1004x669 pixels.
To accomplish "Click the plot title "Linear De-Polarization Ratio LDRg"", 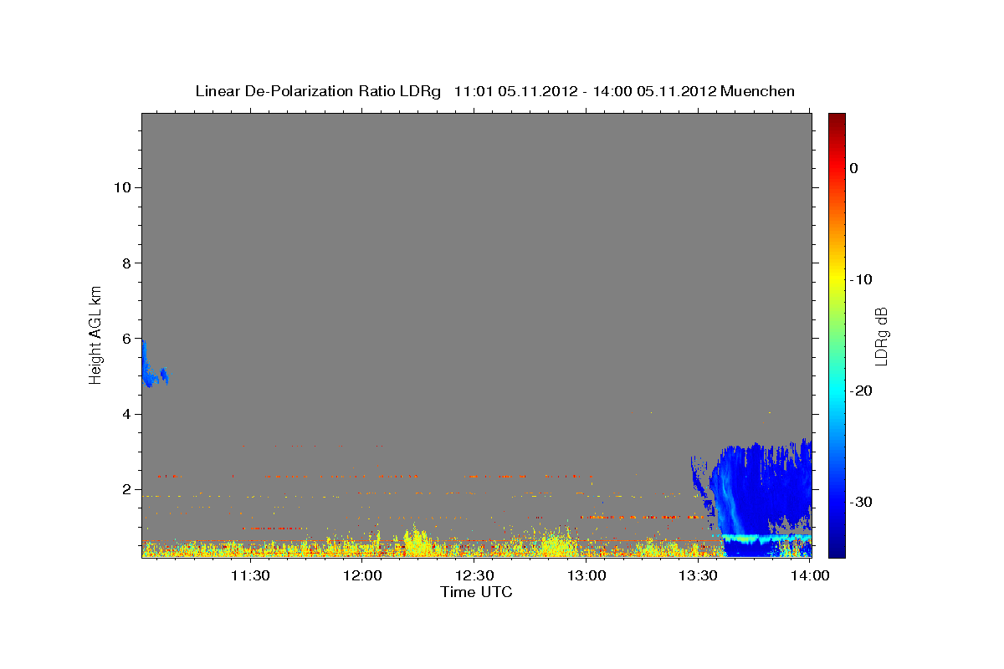I will click(x=317, y=91).
